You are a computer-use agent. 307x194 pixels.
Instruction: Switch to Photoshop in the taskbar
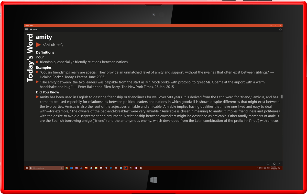click(126, 168)
